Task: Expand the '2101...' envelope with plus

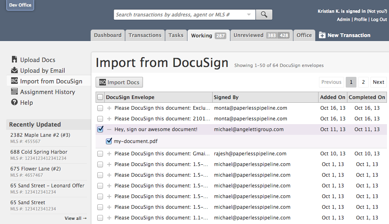Action: pos(109,119)
